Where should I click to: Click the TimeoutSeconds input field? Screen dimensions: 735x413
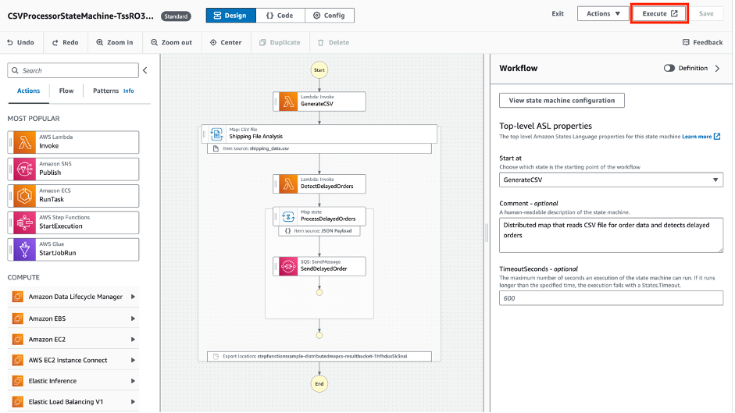click(611, 298)
